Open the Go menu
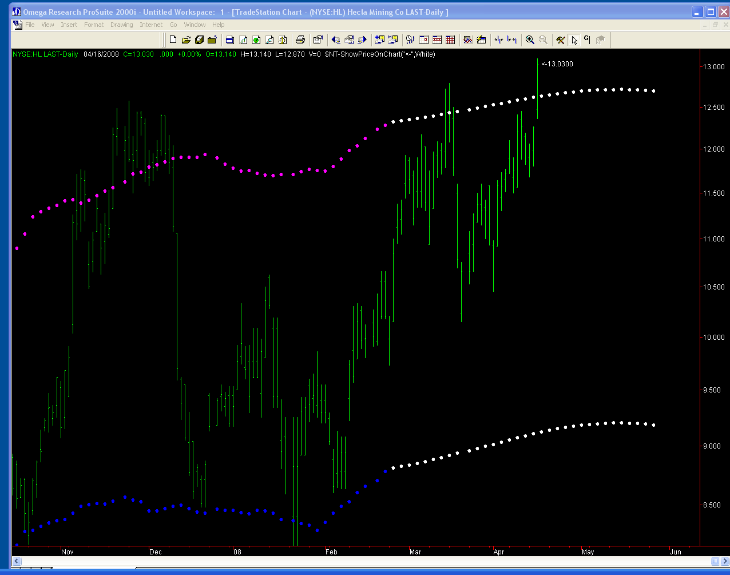The height and width of the screenshot is (575, 730). coord(173,25)
